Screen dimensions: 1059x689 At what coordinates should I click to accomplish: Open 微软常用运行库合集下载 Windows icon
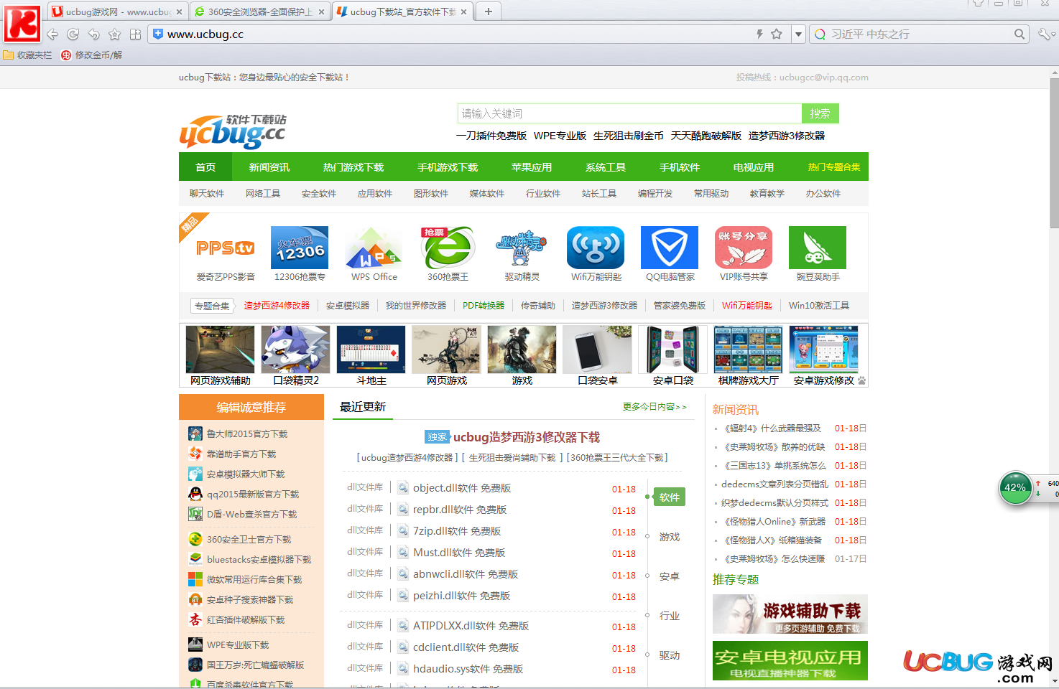coord(195,579)
